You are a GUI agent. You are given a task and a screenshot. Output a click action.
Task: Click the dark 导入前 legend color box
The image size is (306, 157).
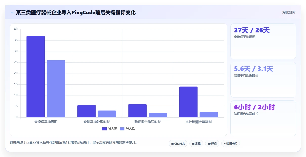point(104,129)
